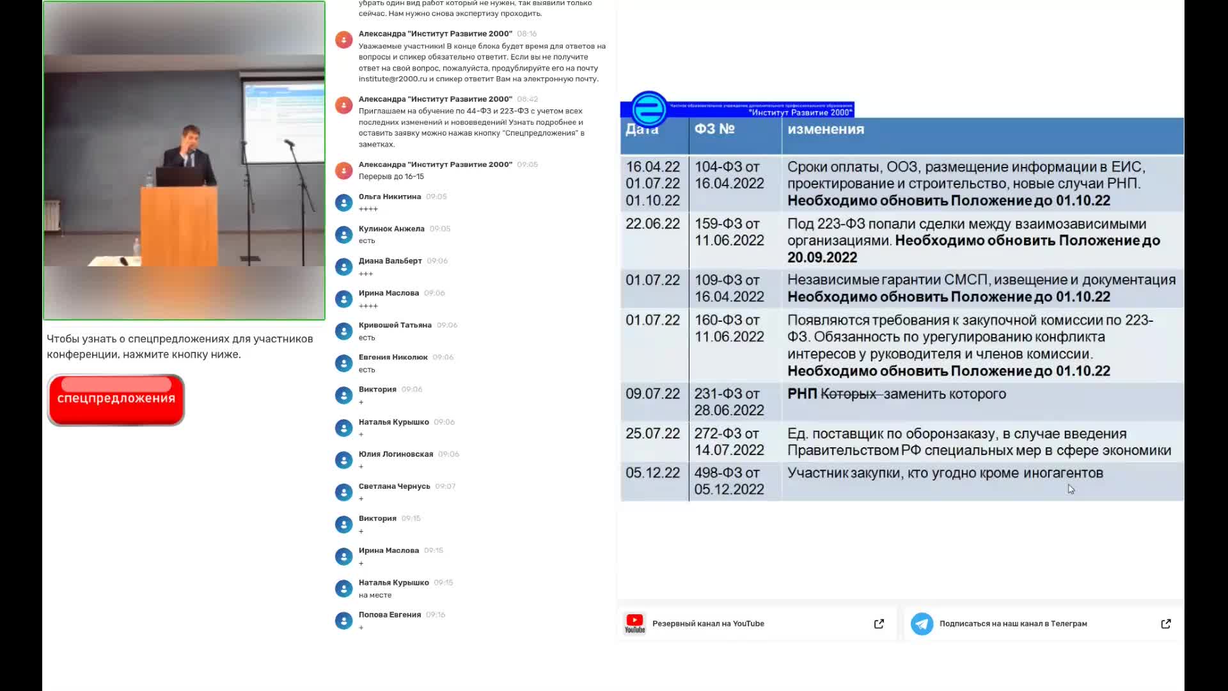Click the chat message 'Перерыв до 16-15'
This screenshot has height=691, width=1228.
(391, 177)
